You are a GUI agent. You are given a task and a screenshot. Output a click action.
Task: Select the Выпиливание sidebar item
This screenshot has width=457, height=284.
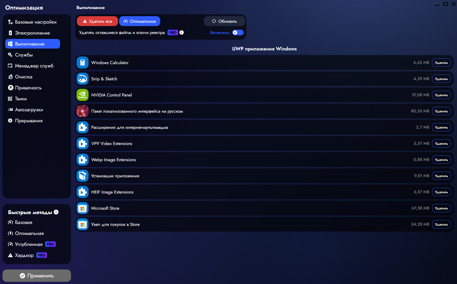click(x=32, y=44)
